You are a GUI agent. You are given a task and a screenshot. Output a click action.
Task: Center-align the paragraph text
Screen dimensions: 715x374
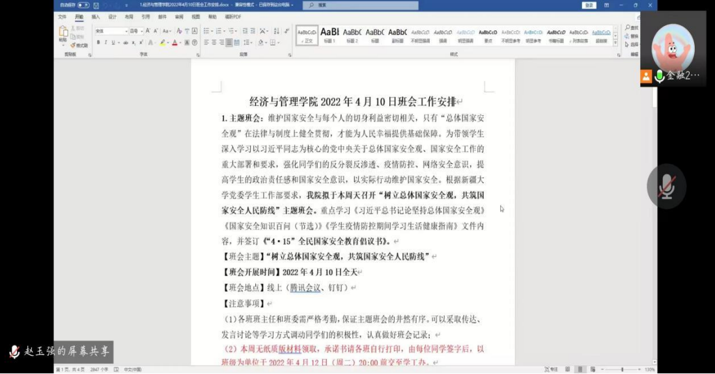(214, 42)
